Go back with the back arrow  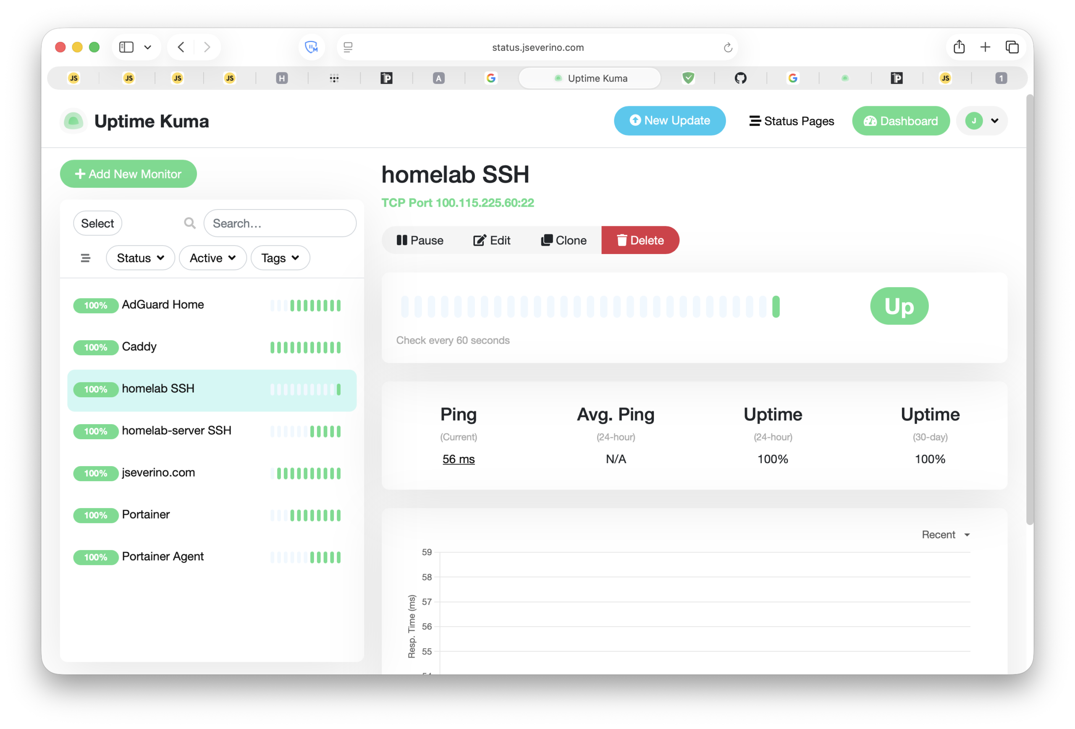(x=181, y=47)
